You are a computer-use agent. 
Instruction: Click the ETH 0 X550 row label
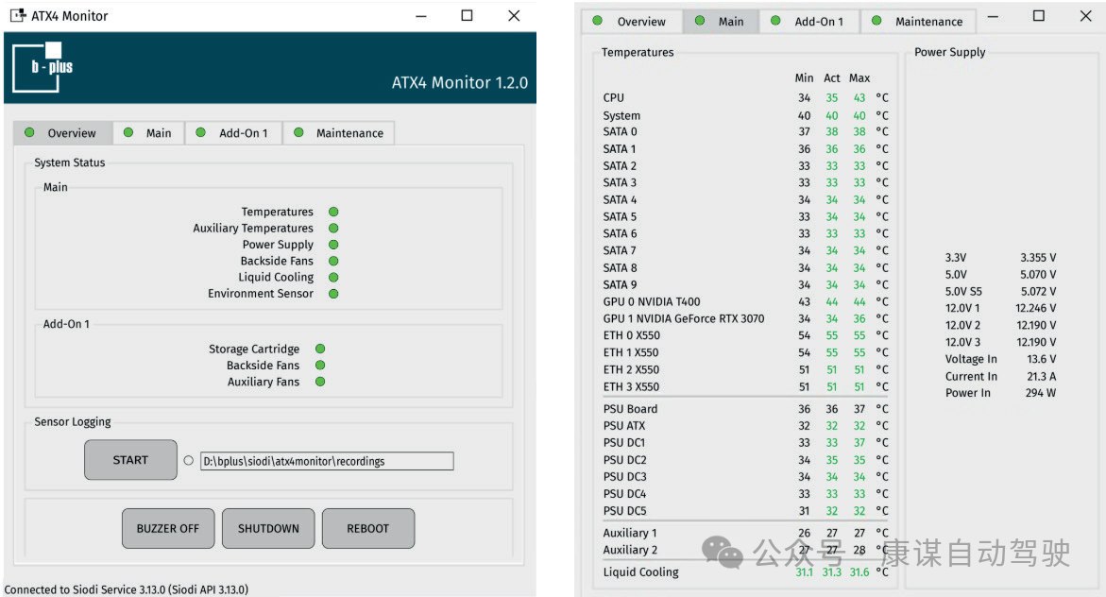[631, 335]
